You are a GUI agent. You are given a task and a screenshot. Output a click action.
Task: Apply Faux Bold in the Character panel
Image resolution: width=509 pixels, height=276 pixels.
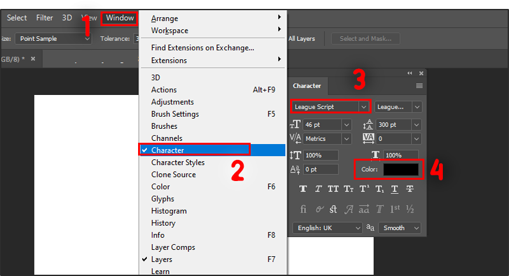coord(303,189)
